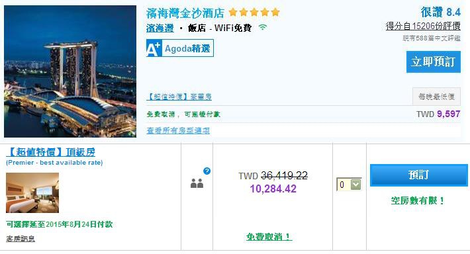The image size is (470, 254).
Task: Click the TWD 9,597 price
Action: click(438, 114)
